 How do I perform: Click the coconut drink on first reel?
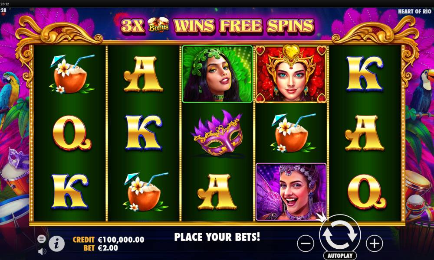tap(72, 74)
